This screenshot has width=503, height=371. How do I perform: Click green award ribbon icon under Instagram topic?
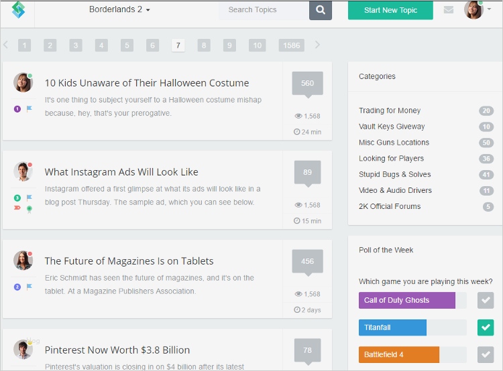pyautogui.click(x=30, y=210)
